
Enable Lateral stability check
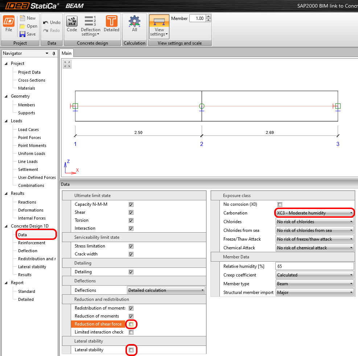[131, 350]
